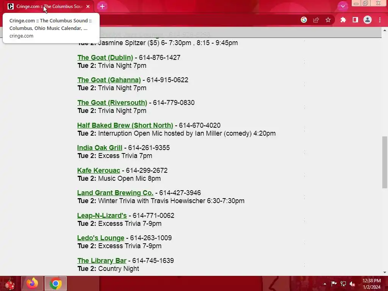The width and height of the screenshot is (388, 291).
Task: Share this page using the share icon
Action: 316,20
